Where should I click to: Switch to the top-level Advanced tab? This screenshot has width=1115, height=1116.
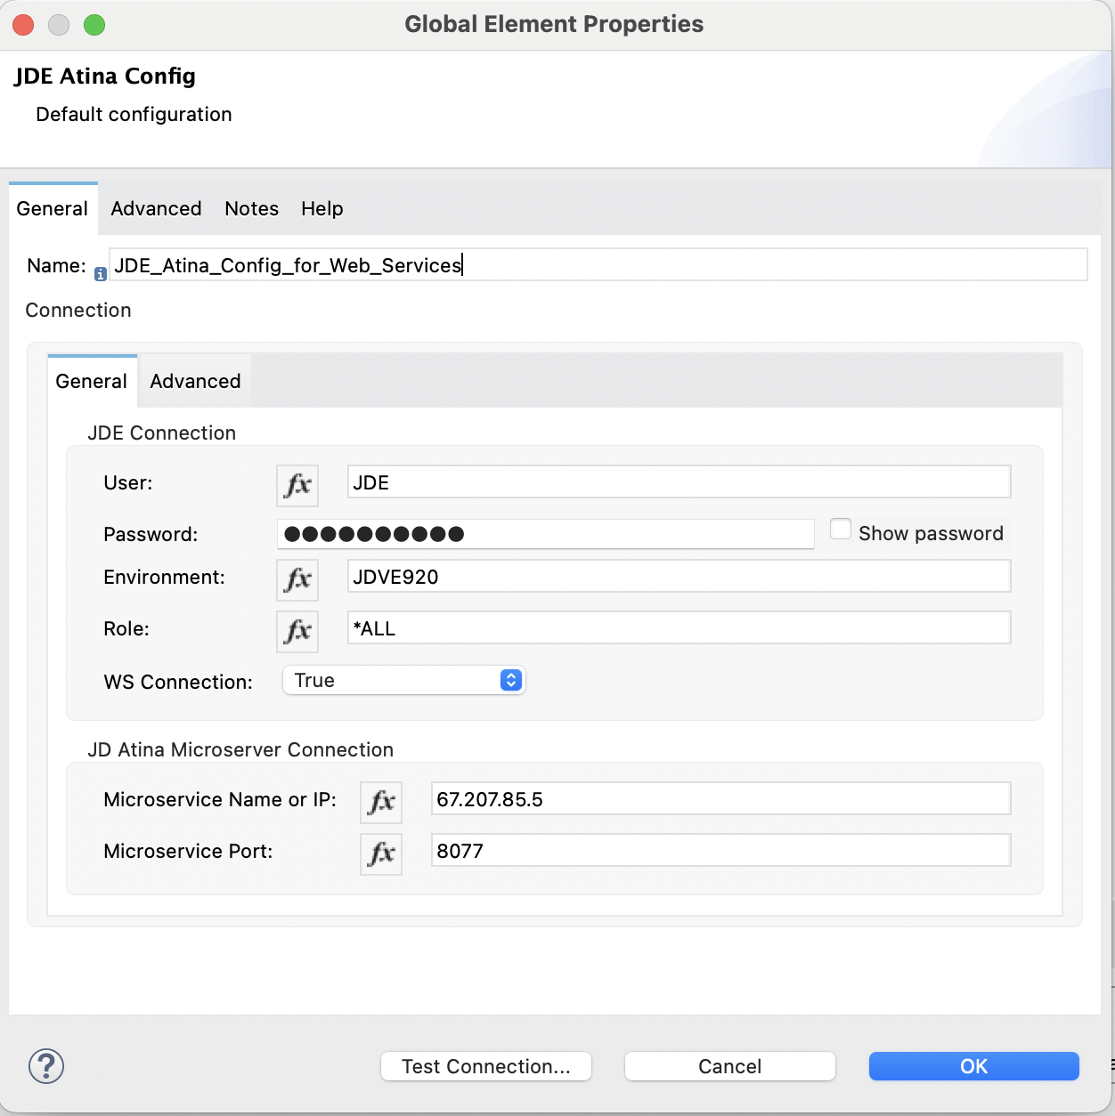[156, 209]
